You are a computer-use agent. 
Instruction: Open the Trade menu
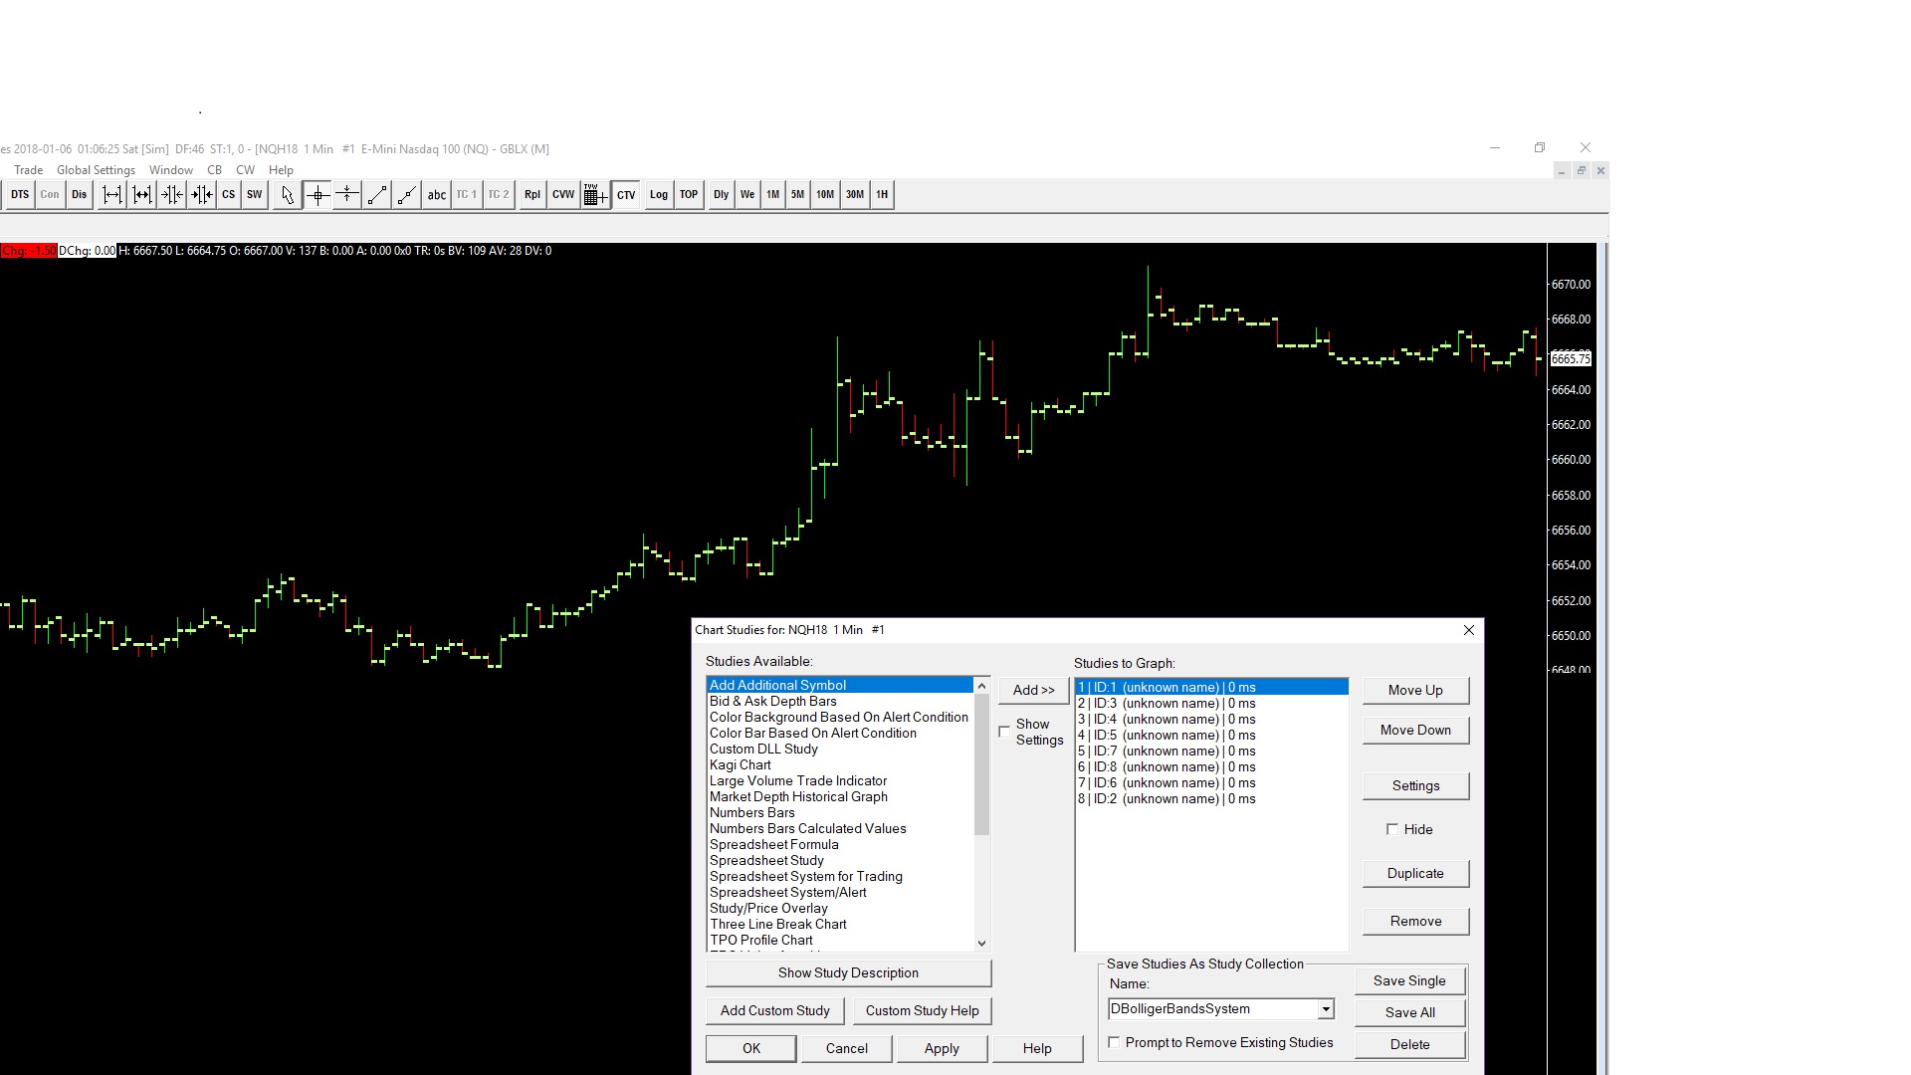[x=29, y=170]
